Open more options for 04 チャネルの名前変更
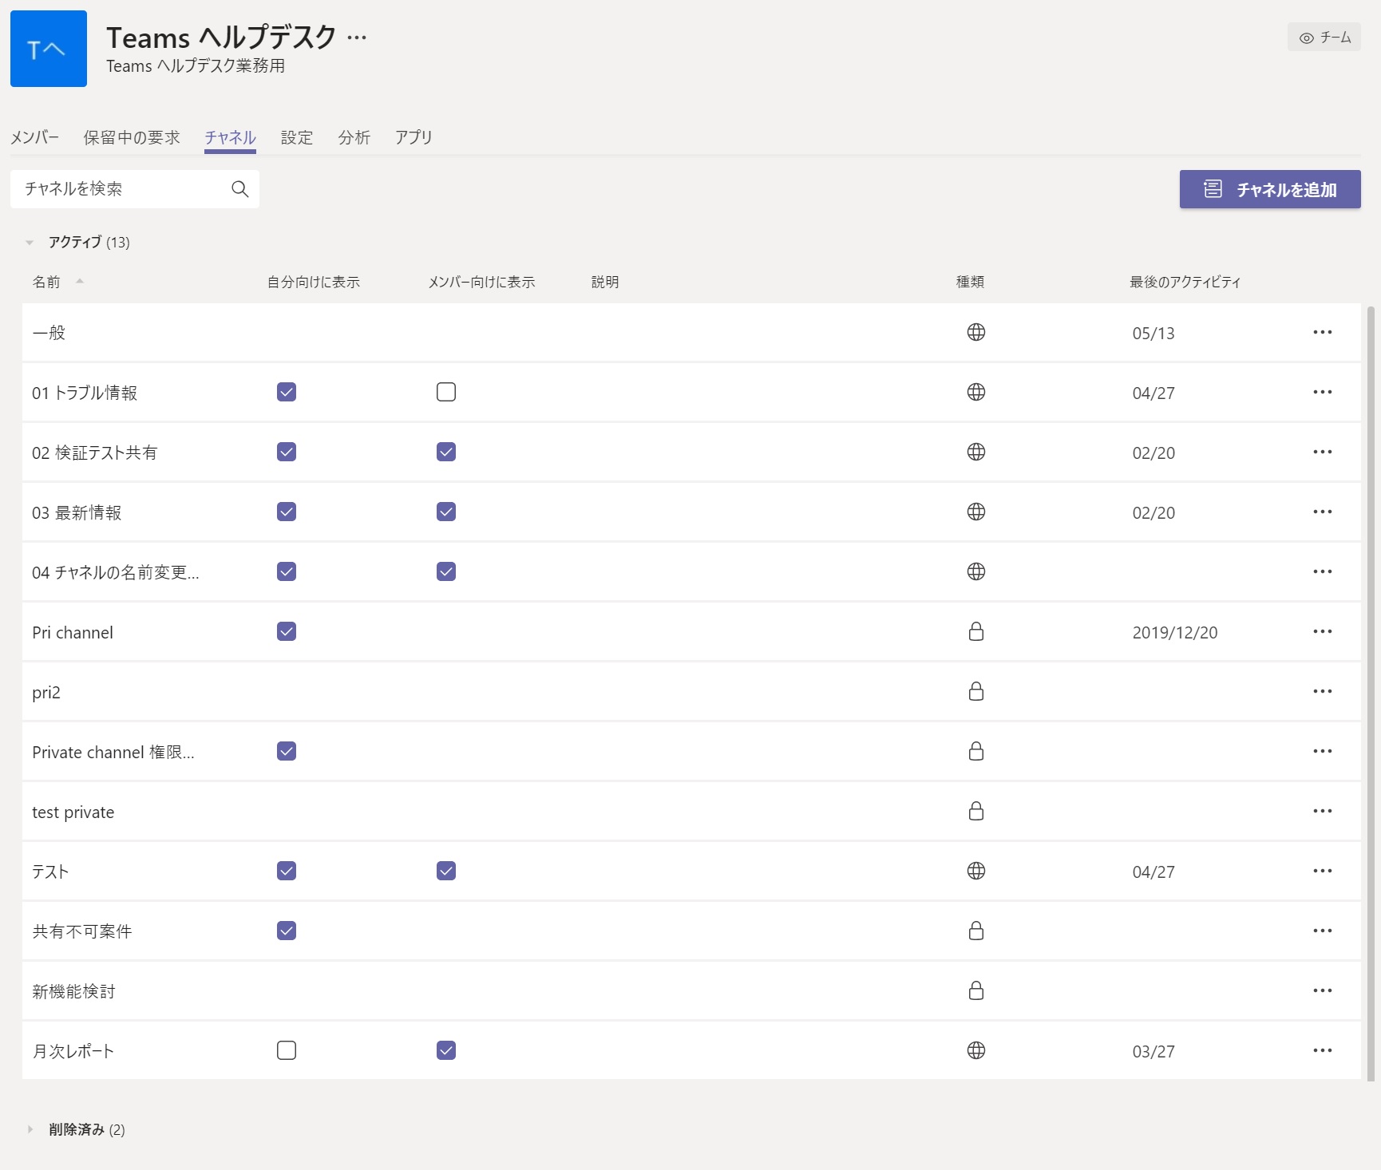The image size is (1381, 1170). click(1322, 571)
